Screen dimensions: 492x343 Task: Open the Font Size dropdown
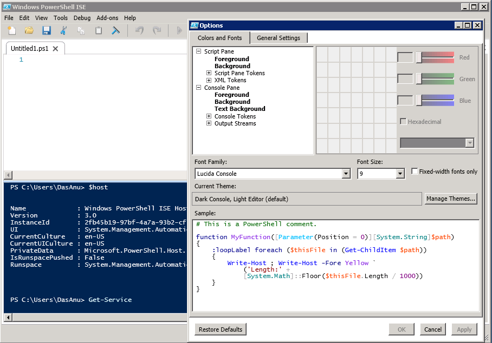400,174
